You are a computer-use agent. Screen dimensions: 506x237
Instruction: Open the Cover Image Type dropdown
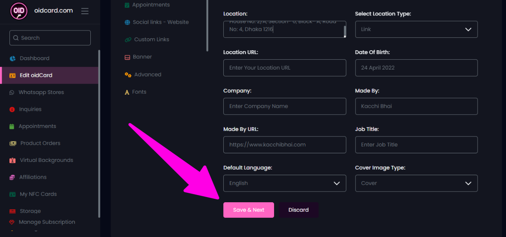(x=416, y=183)
